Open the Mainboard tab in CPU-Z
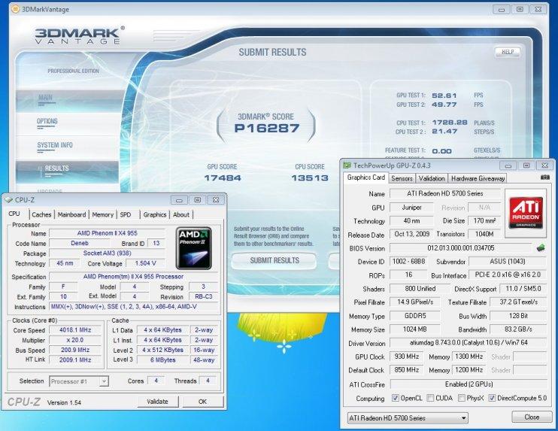Image resolution: width=558 pixels, height=431 pixels. coord(71,214)
